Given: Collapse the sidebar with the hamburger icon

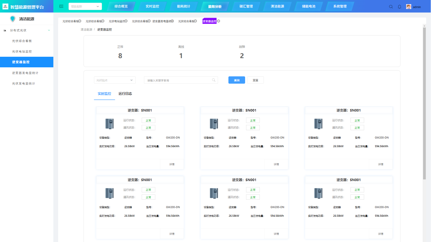Looking at the screenshot, I should (61, 6).
